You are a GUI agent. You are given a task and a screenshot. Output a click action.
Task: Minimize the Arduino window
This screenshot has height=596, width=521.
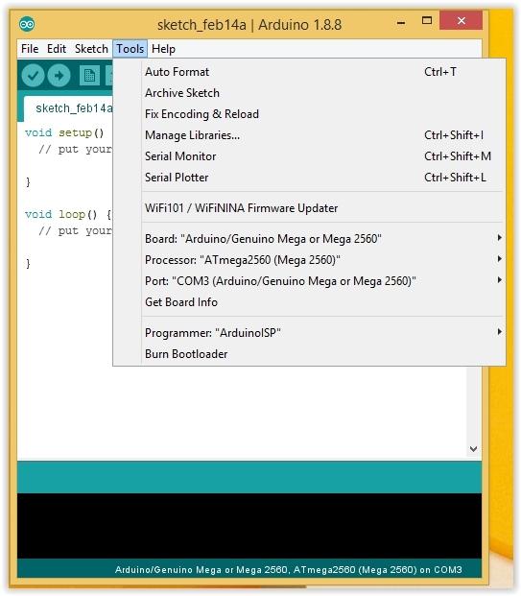tap(401, 23)
